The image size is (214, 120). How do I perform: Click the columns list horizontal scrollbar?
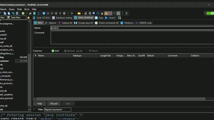121,99
